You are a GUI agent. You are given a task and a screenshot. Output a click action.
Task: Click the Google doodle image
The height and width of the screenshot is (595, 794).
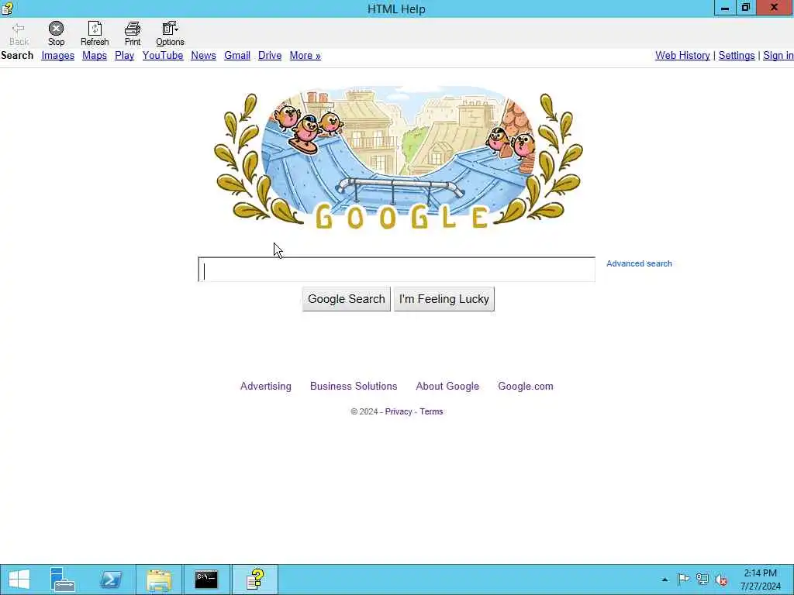pos(398,158)
